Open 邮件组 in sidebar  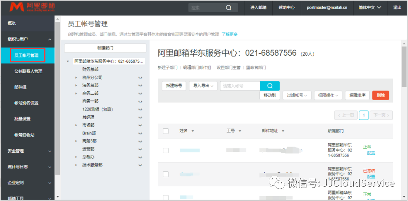click(x=20, y=87)
